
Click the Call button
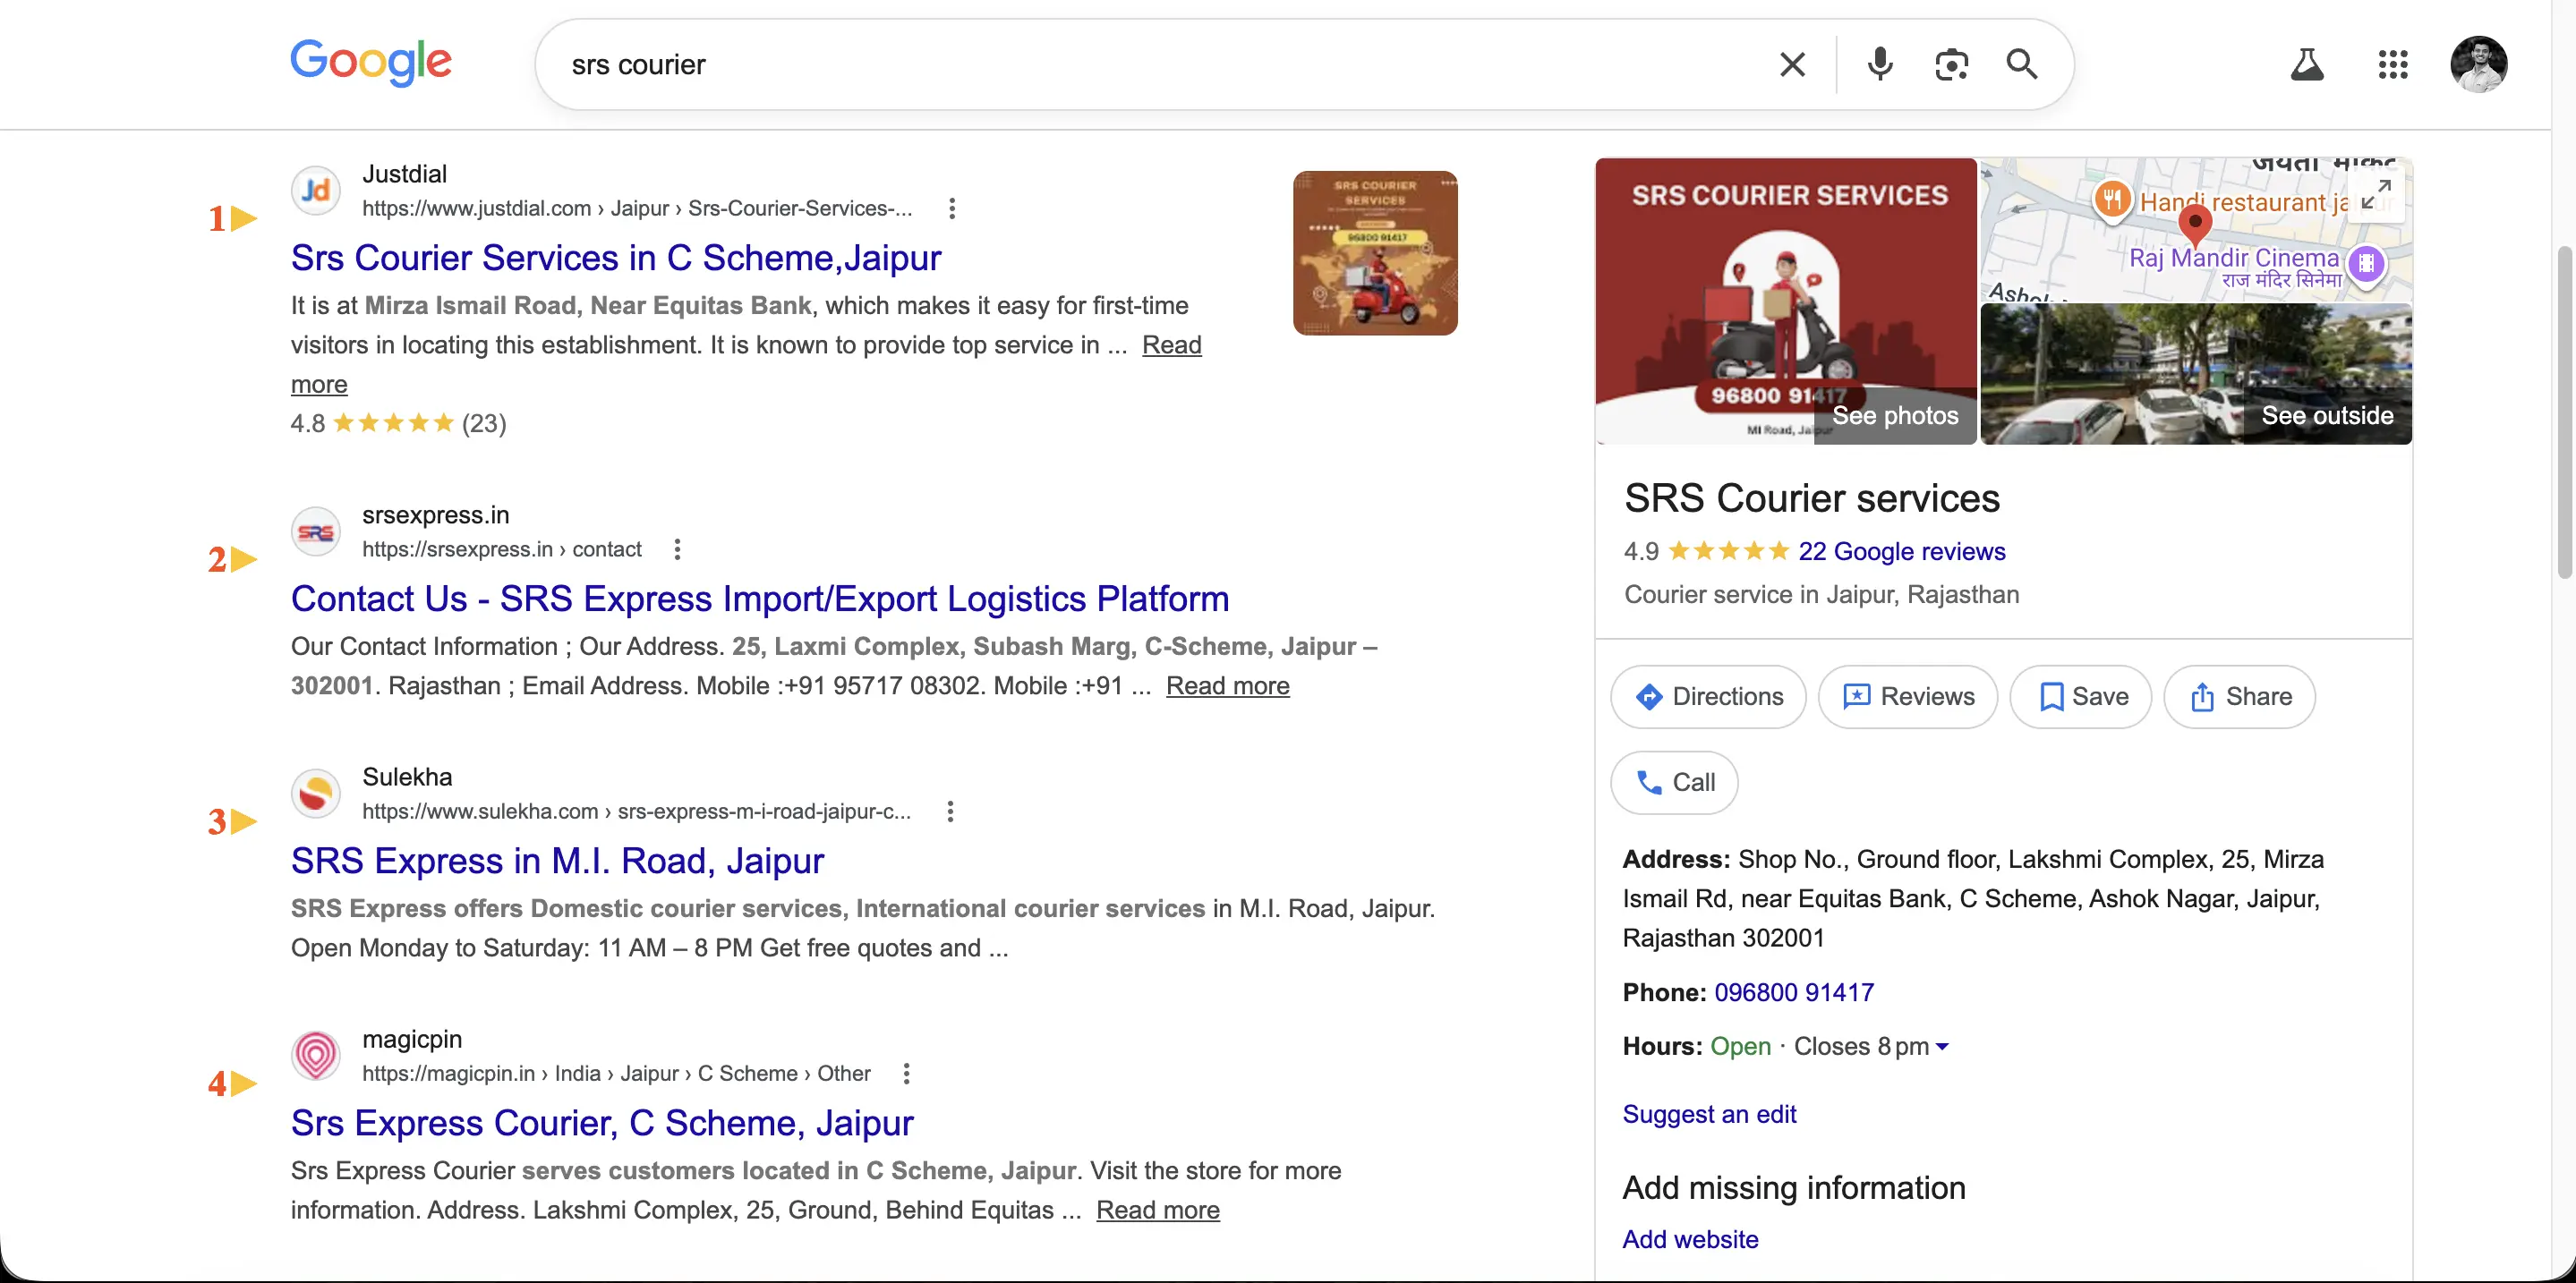[1674, 782]
